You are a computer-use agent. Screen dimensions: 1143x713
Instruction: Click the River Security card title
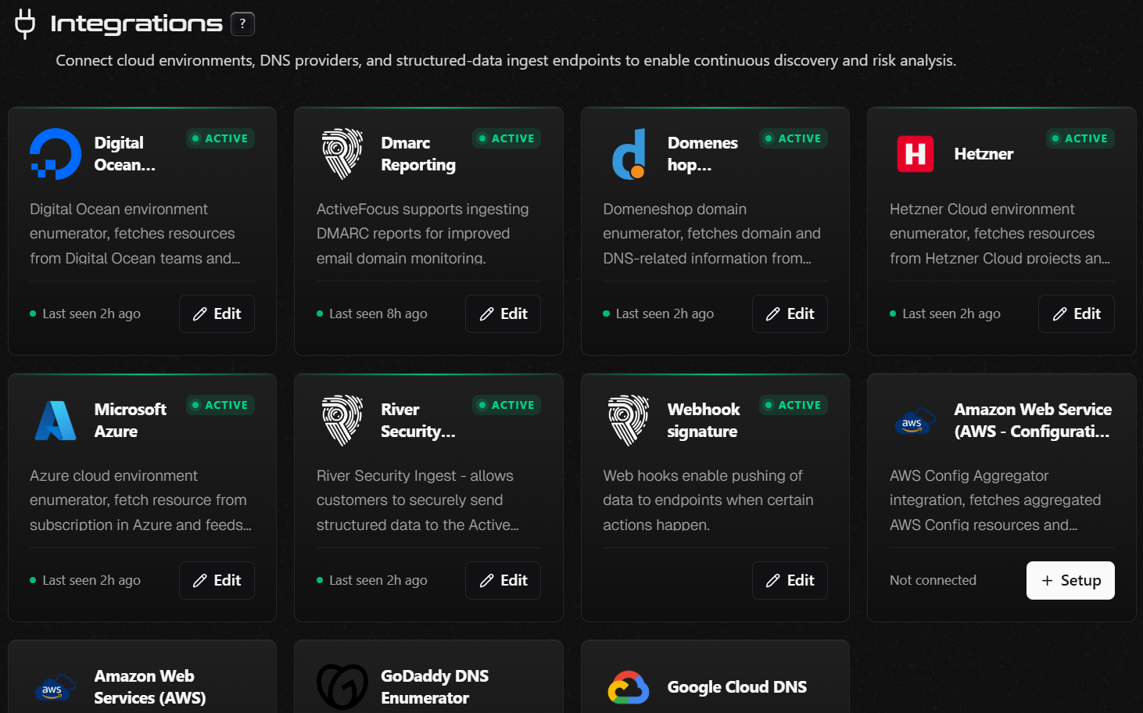pos(418,421)
